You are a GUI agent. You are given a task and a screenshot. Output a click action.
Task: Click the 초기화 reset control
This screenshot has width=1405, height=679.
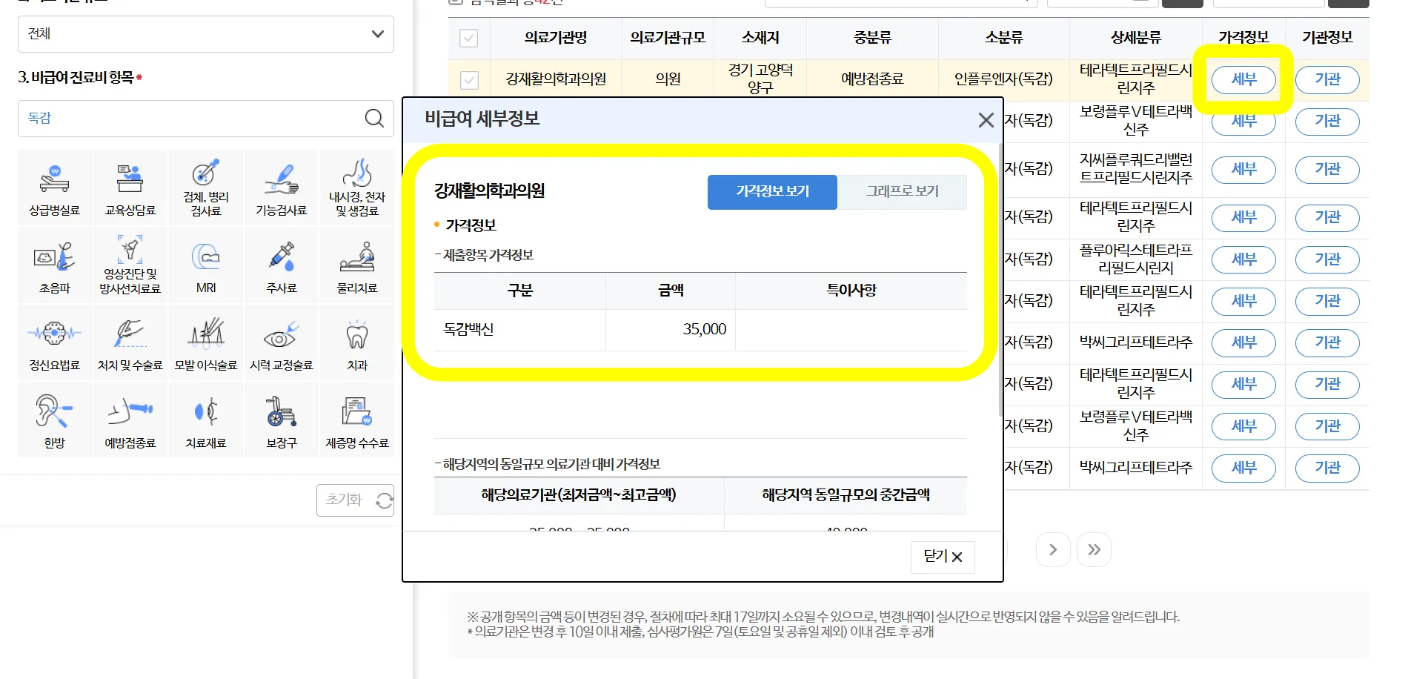point(355,500)
